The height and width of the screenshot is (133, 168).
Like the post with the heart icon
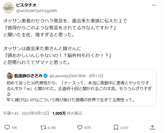click(x=80, y=127)
